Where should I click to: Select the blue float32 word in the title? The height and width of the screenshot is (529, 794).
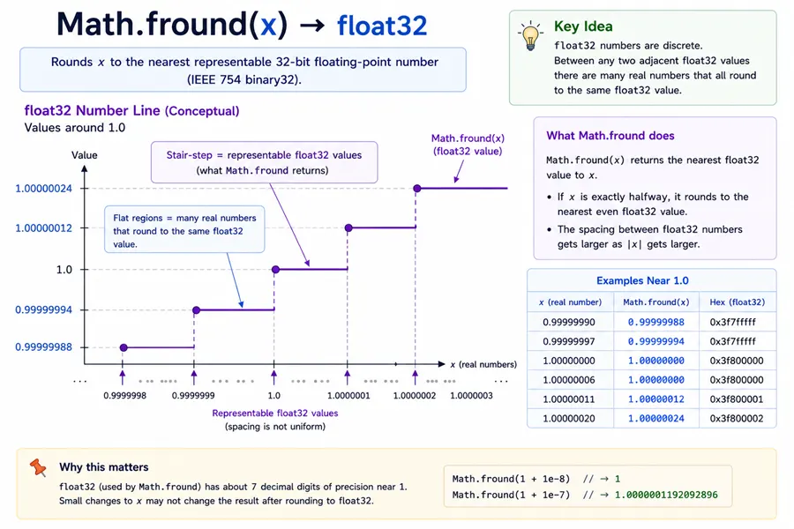pyautogui.click(x=382, y=26)
